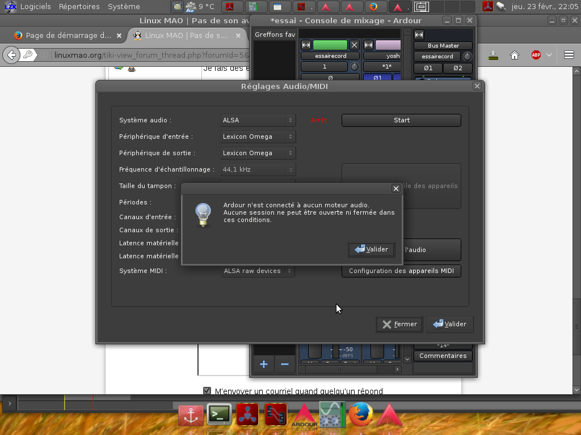Click the green color swatch of essairecord strip
The width and height of the screenshot is (581, 435).
click(330, 45)
